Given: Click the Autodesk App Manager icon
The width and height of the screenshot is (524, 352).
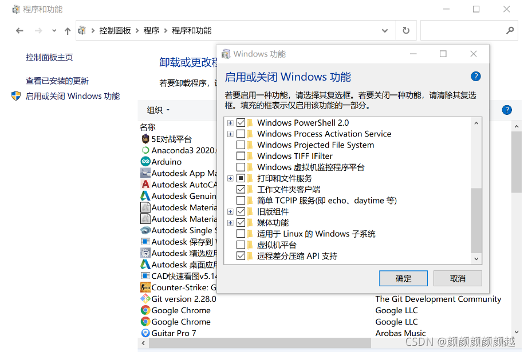Looking at the screenshot, I should [x=145, y=173].
